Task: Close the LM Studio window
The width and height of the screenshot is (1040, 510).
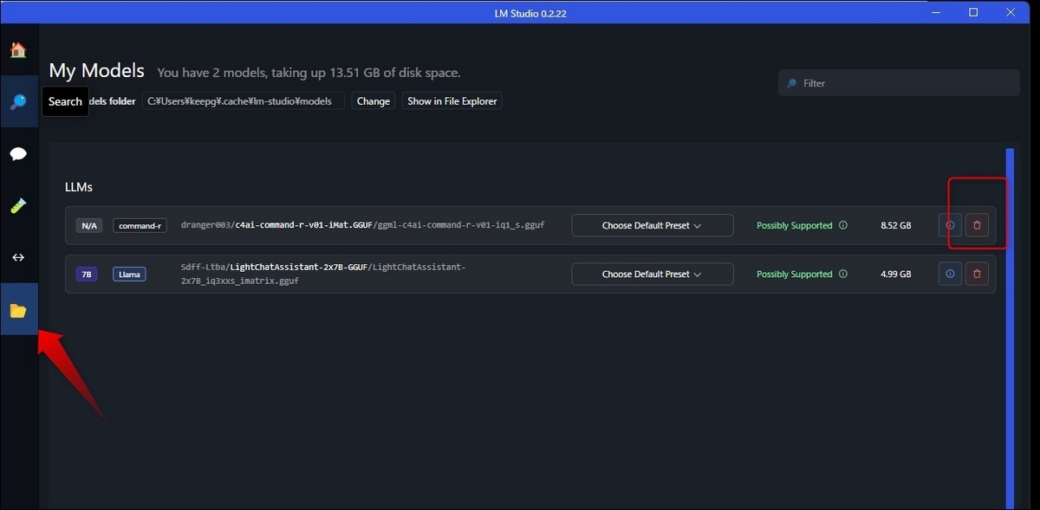Action: [x=1011, y=12]
